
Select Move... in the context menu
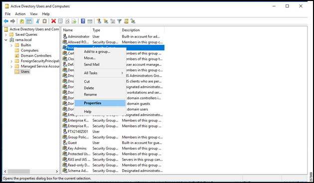coord(100,58)
